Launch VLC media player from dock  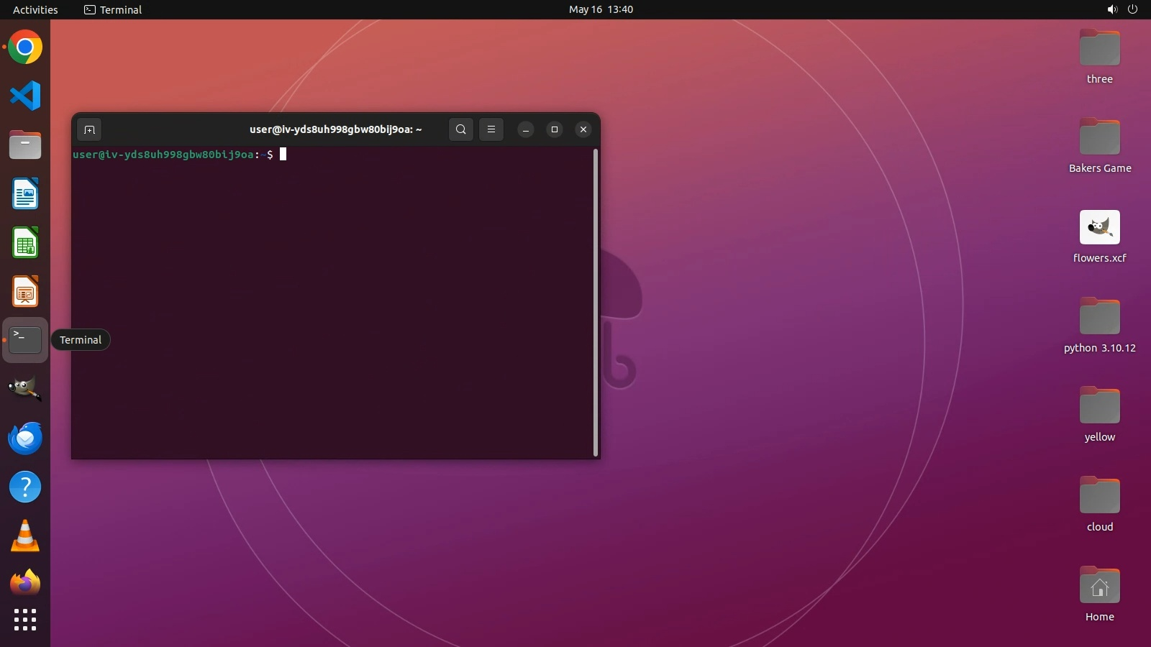pos(25,536)
